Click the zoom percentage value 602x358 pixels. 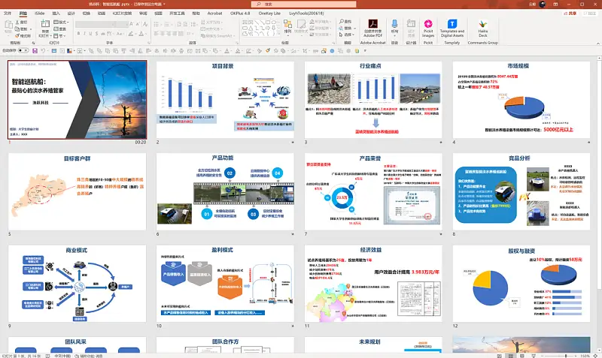click(x=585, y=356)
